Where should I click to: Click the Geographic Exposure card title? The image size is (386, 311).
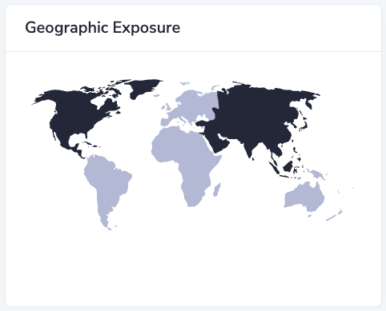(103, 28)
